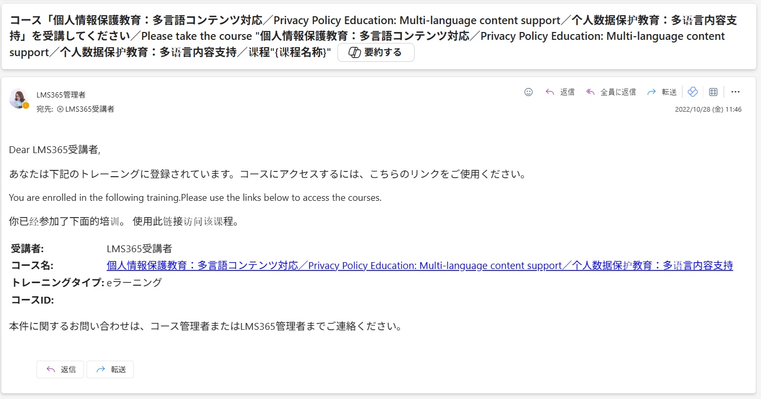Click the eラーニング value
Screen dimensions: 761x399
click(x=134, y=283)
